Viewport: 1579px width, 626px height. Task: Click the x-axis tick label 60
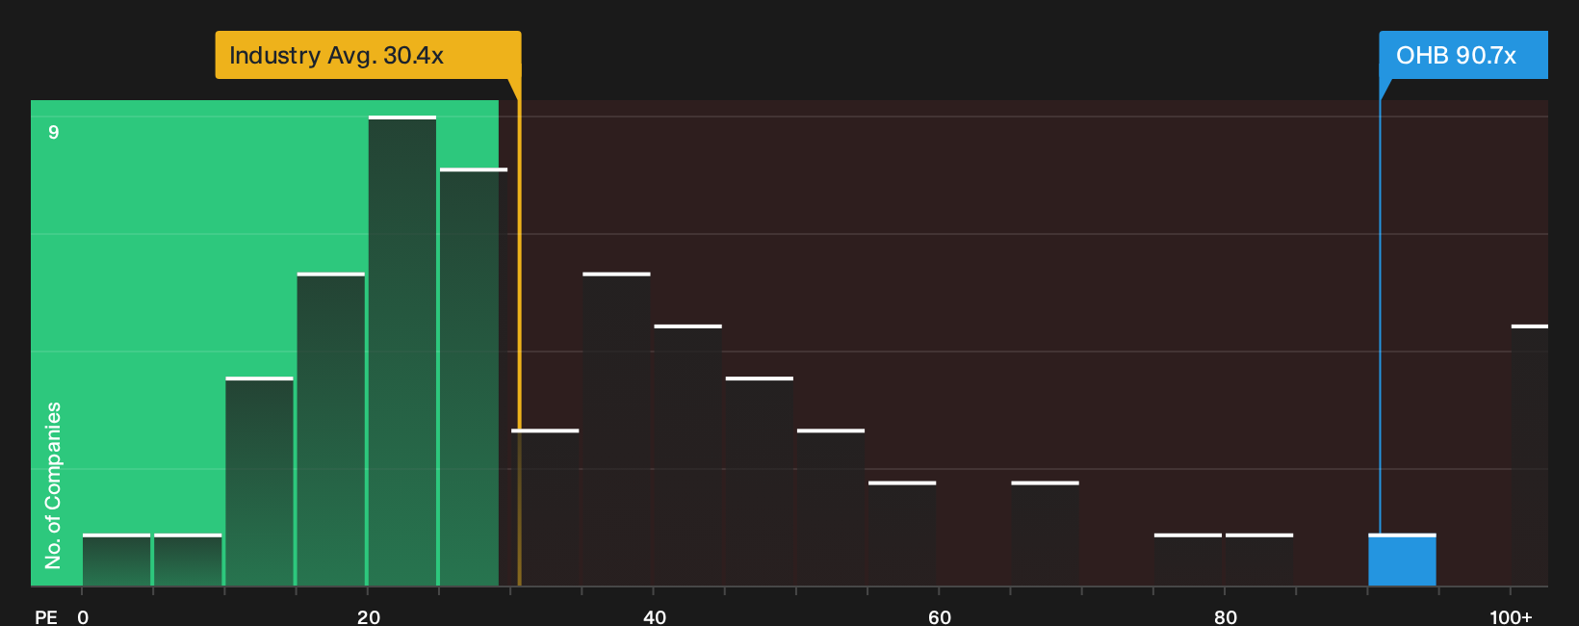click(x=940, y=616)
